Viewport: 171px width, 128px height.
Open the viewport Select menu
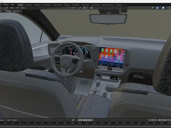click(x=12, y=8)
